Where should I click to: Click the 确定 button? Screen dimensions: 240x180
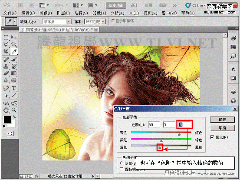(x=222, y=120)
